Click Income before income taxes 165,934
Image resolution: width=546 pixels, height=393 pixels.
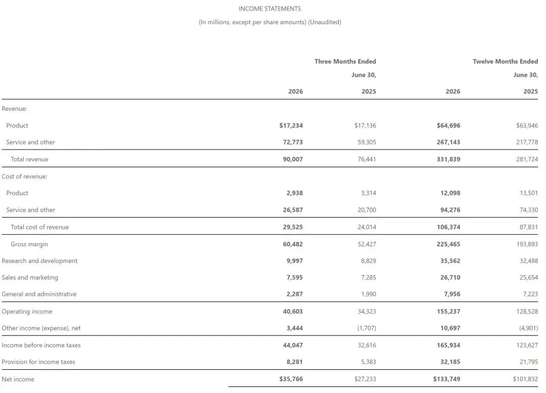(448, 345)
